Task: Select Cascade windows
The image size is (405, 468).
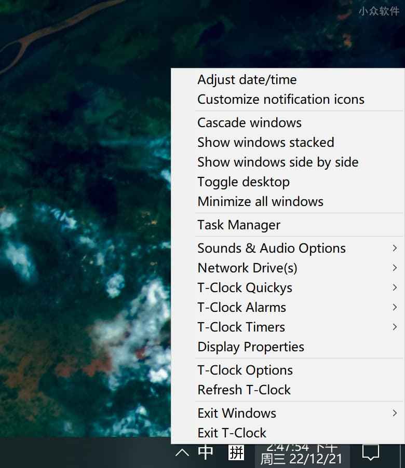Action: (x=249, y=123)
